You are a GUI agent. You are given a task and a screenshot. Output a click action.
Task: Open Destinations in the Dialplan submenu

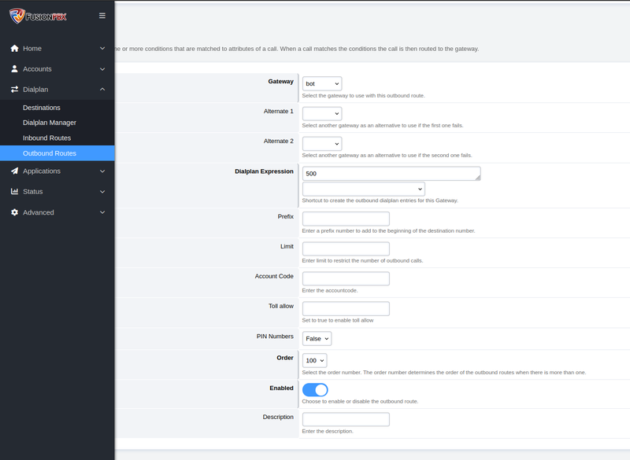tap(42, 108)
